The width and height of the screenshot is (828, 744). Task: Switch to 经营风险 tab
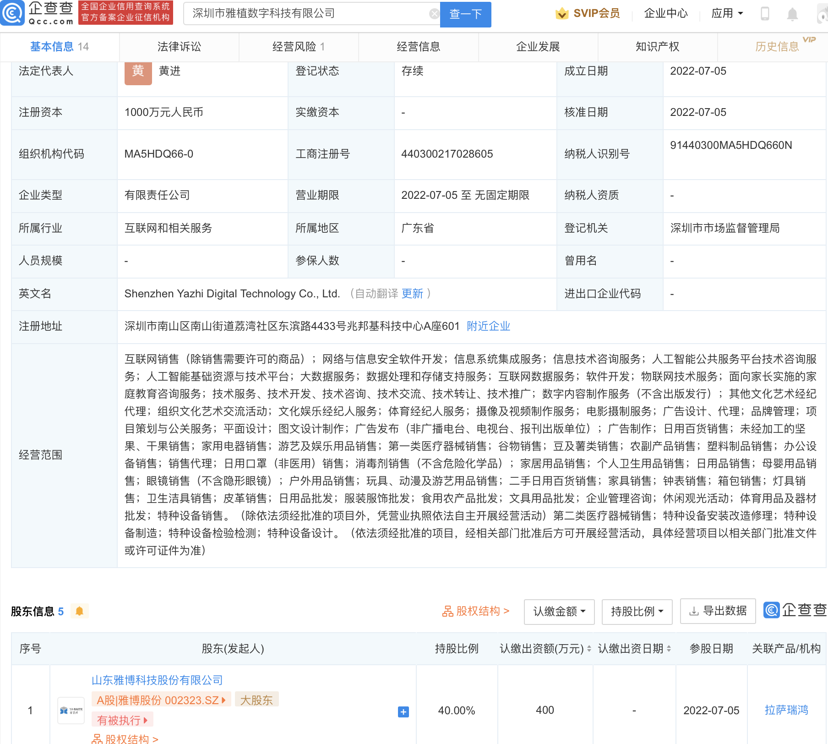[x=299, y=47]
